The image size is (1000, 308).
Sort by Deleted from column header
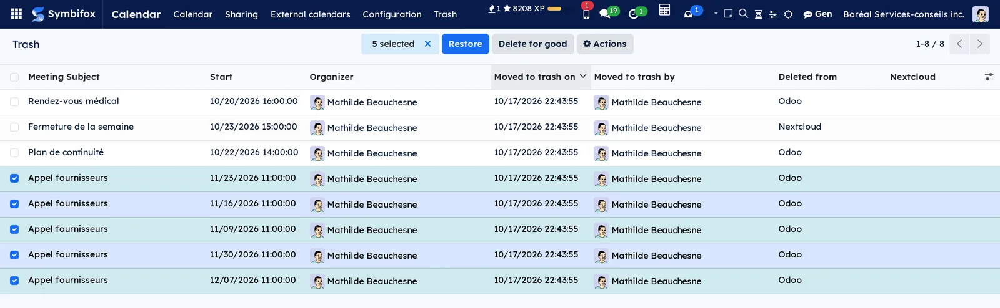coord(807,77)
